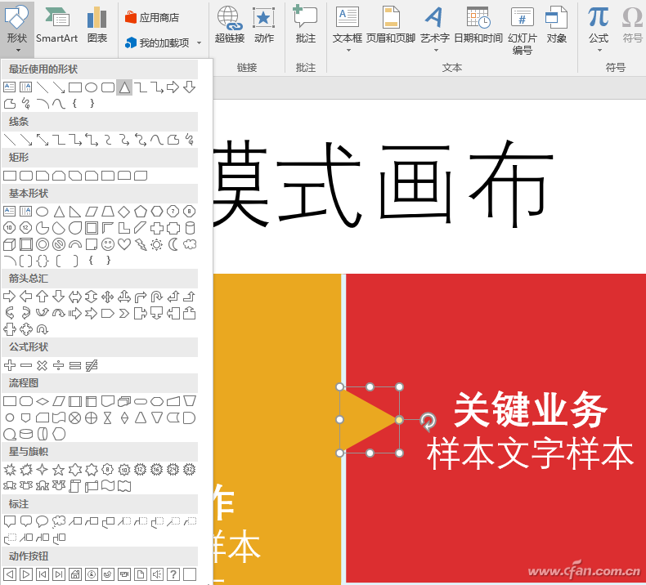Viewport: 646px width, 585px height.
Task: Select the flowchart process rectangle
Action: (x=10, y=401)
